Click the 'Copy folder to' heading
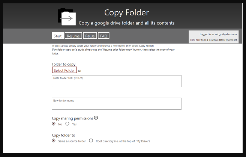This screenshot has height=157, width=246. point(63,135)
